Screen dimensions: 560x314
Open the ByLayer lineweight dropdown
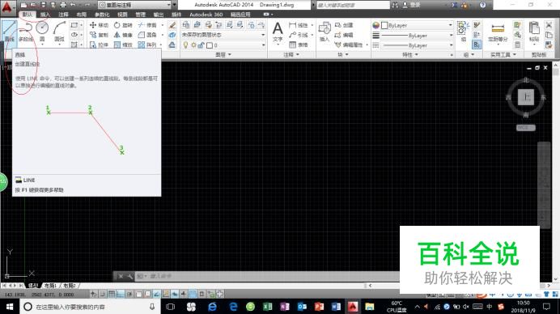[x=417, y=36]
